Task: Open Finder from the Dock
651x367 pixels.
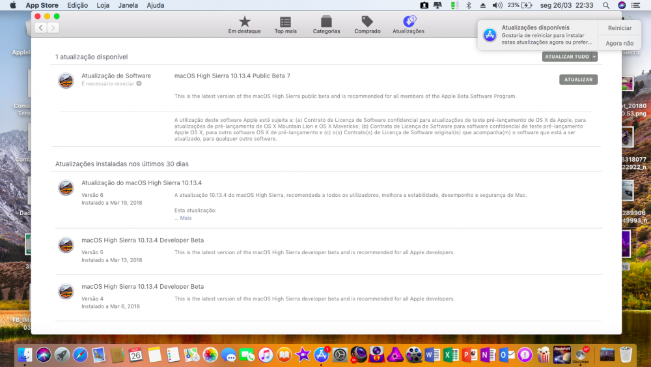Action: pos(25,355)
